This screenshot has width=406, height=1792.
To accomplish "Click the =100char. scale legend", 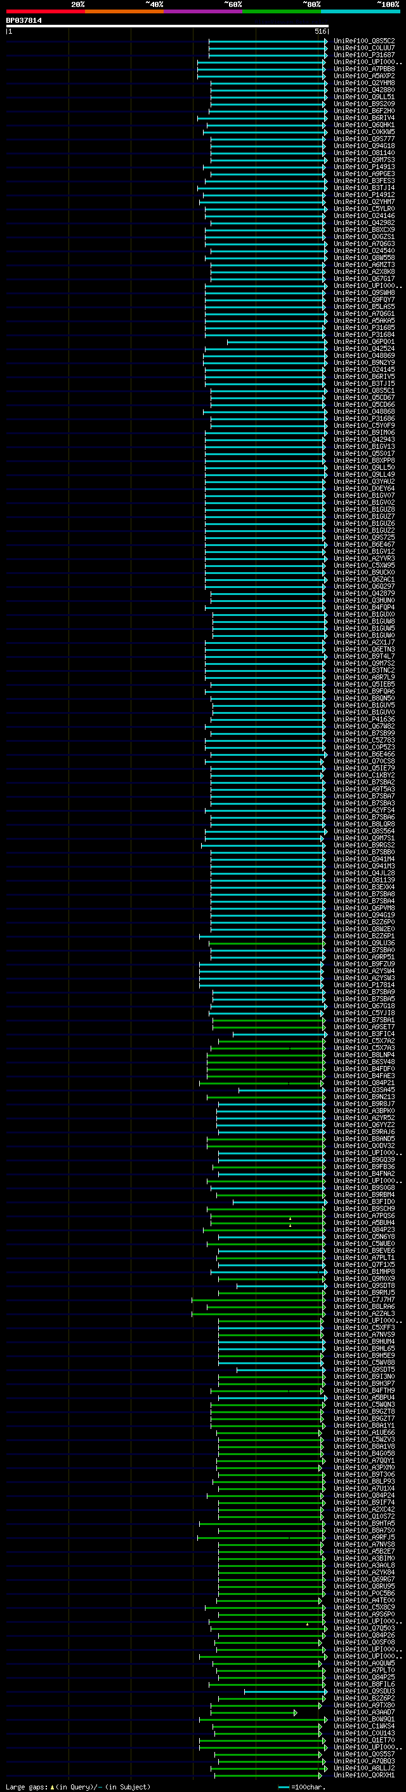I will click(301, 1786).
